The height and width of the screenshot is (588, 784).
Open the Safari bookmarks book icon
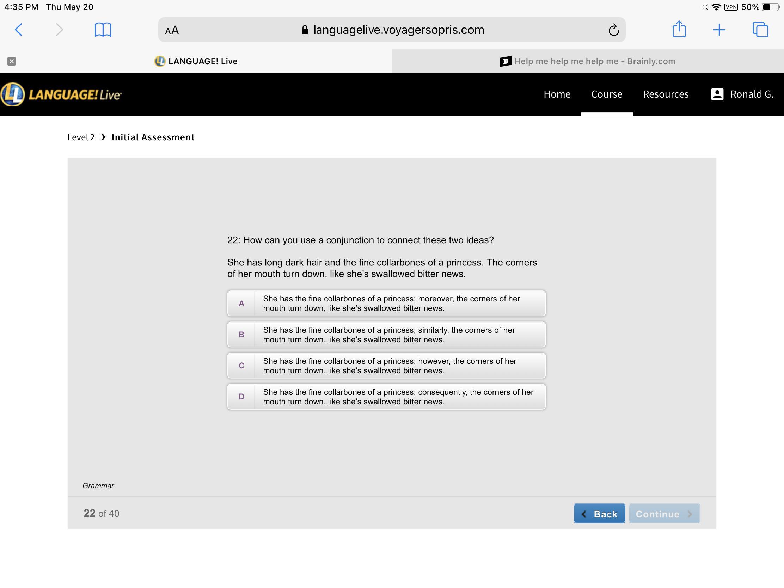coord(103,29)
